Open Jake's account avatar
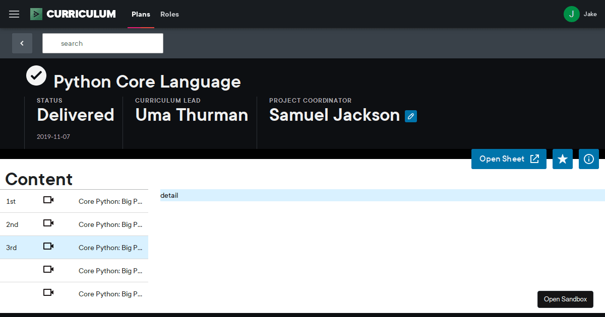Viewport: 605px width, 317px height. coord(571,14)
